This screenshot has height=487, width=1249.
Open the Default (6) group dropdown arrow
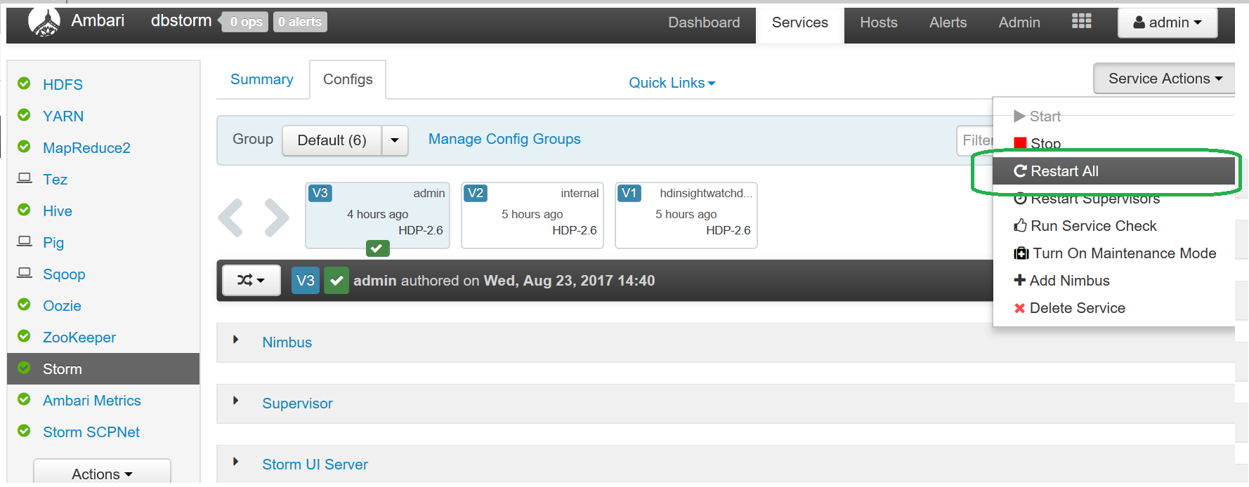[x=395, y=140]
